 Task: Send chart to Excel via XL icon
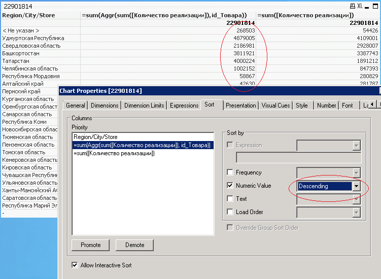click(360, 6)
